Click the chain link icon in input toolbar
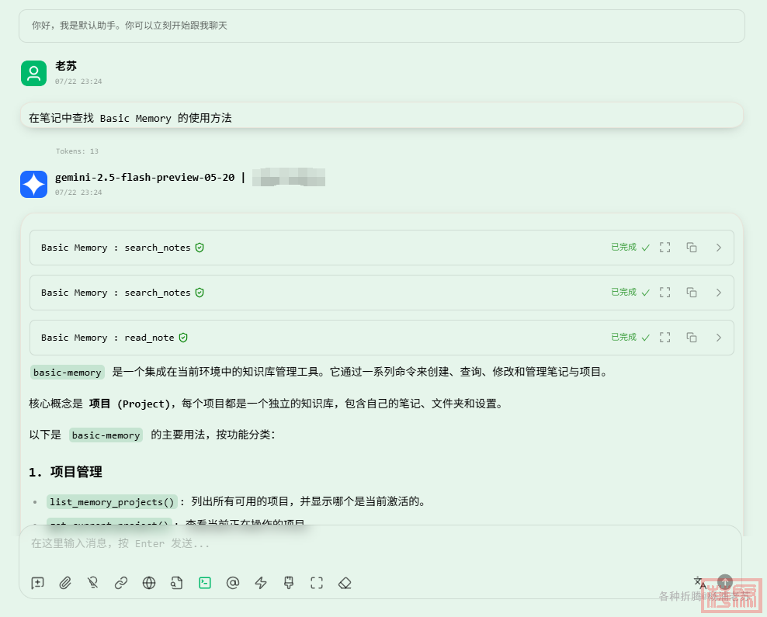Image resolution: width=767 pixels, height=617 pixels. (121, 583)
